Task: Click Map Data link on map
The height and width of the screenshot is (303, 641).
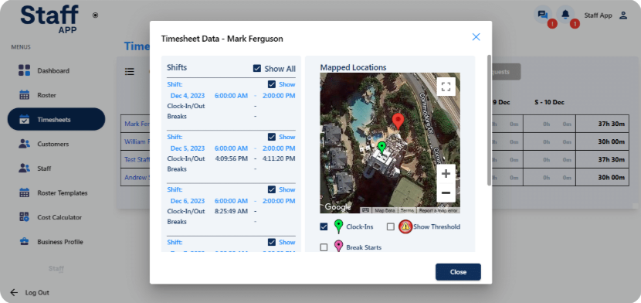Action: (385, 210)
